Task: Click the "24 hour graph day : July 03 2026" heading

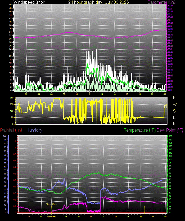Action: tap(98, 2)
